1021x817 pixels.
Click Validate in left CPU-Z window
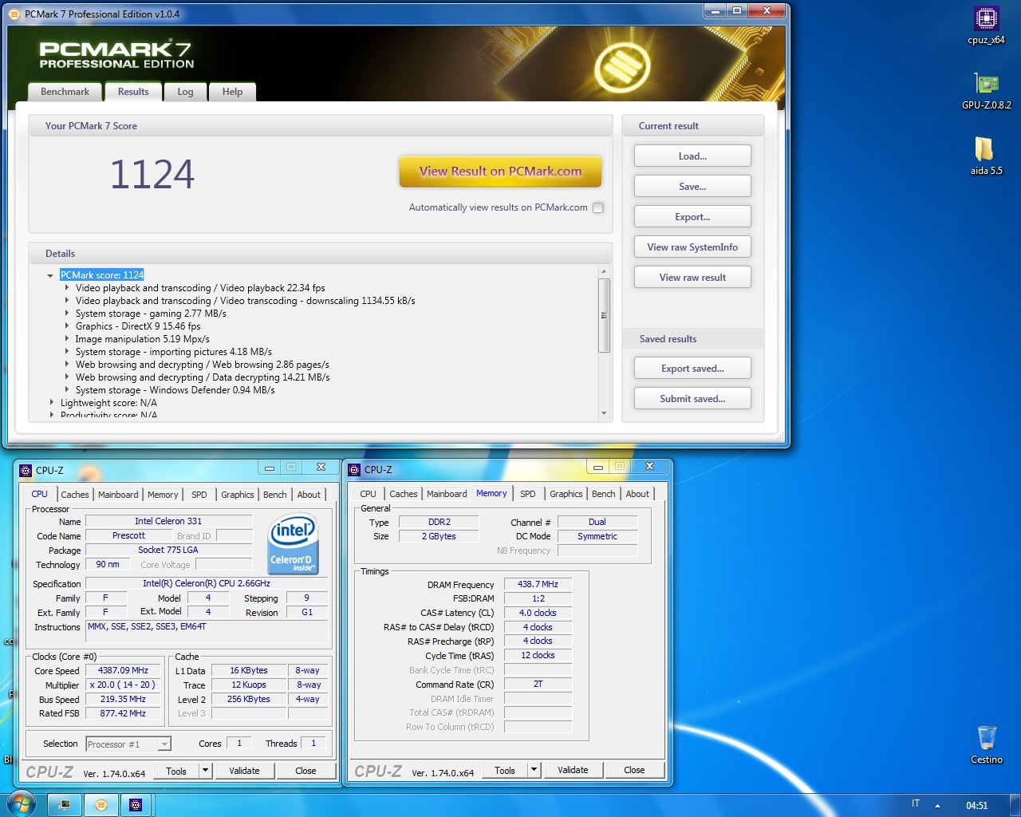pos(244,771)
